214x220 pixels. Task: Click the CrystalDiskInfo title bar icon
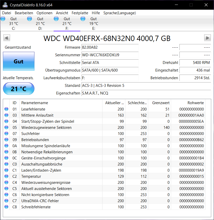click(5, 5)
